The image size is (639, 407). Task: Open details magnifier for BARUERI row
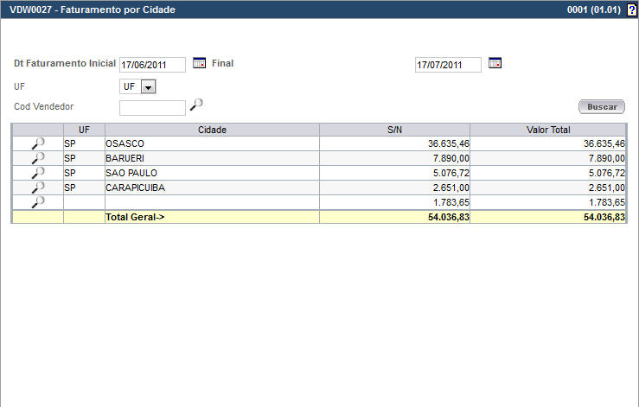tap(37, 158)
